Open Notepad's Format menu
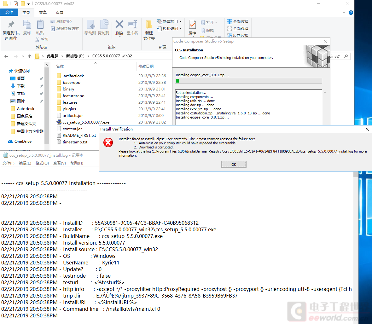This screenshot has height=324, width=372. point(42,163)
